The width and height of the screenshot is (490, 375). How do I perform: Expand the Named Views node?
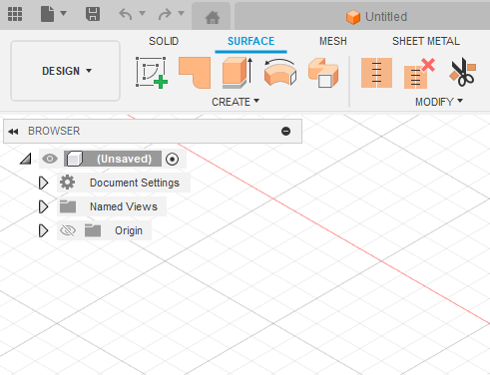tap(43, 206)
